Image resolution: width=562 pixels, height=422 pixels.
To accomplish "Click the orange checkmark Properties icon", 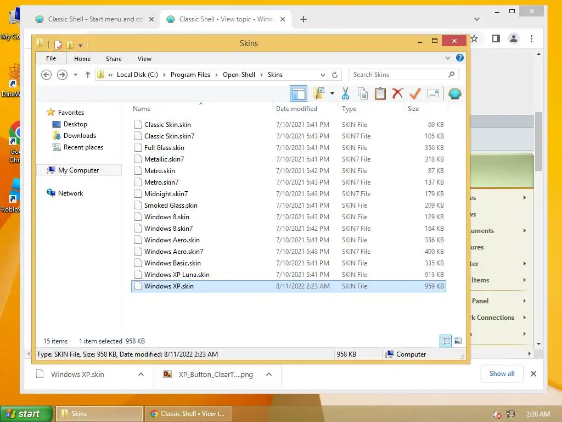I will tap(415, 93).
